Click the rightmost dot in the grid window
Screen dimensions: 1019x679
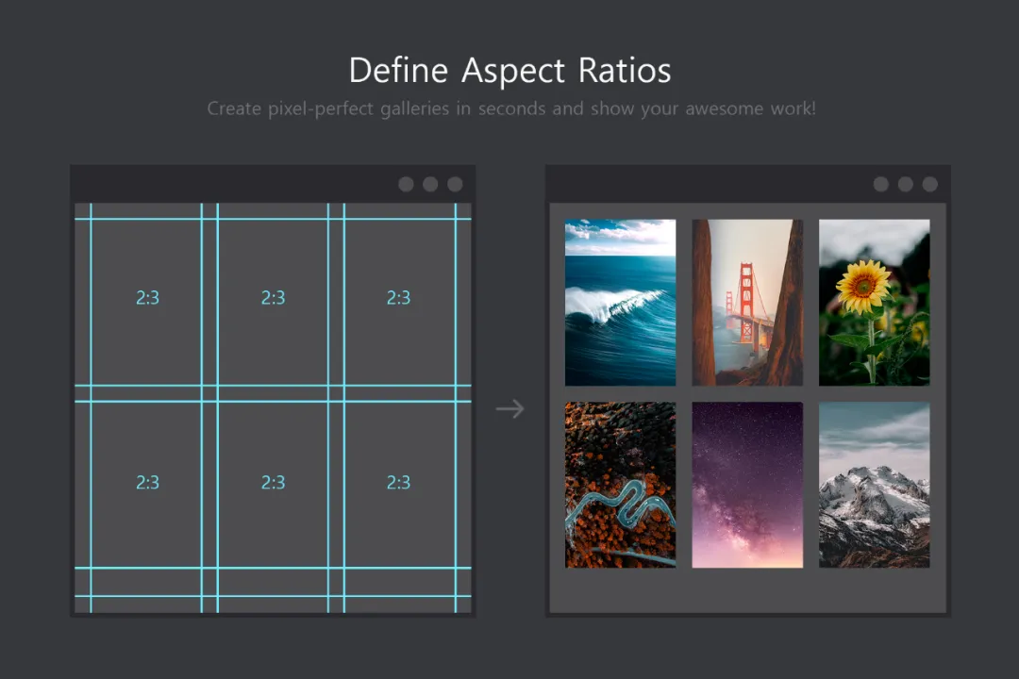click(x=455, y=184)
